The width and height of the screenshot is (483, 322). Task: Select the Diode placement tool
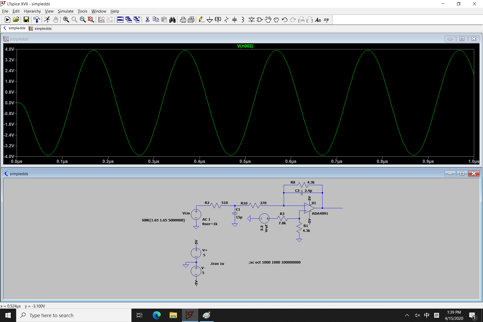click(x=251, y=20)
